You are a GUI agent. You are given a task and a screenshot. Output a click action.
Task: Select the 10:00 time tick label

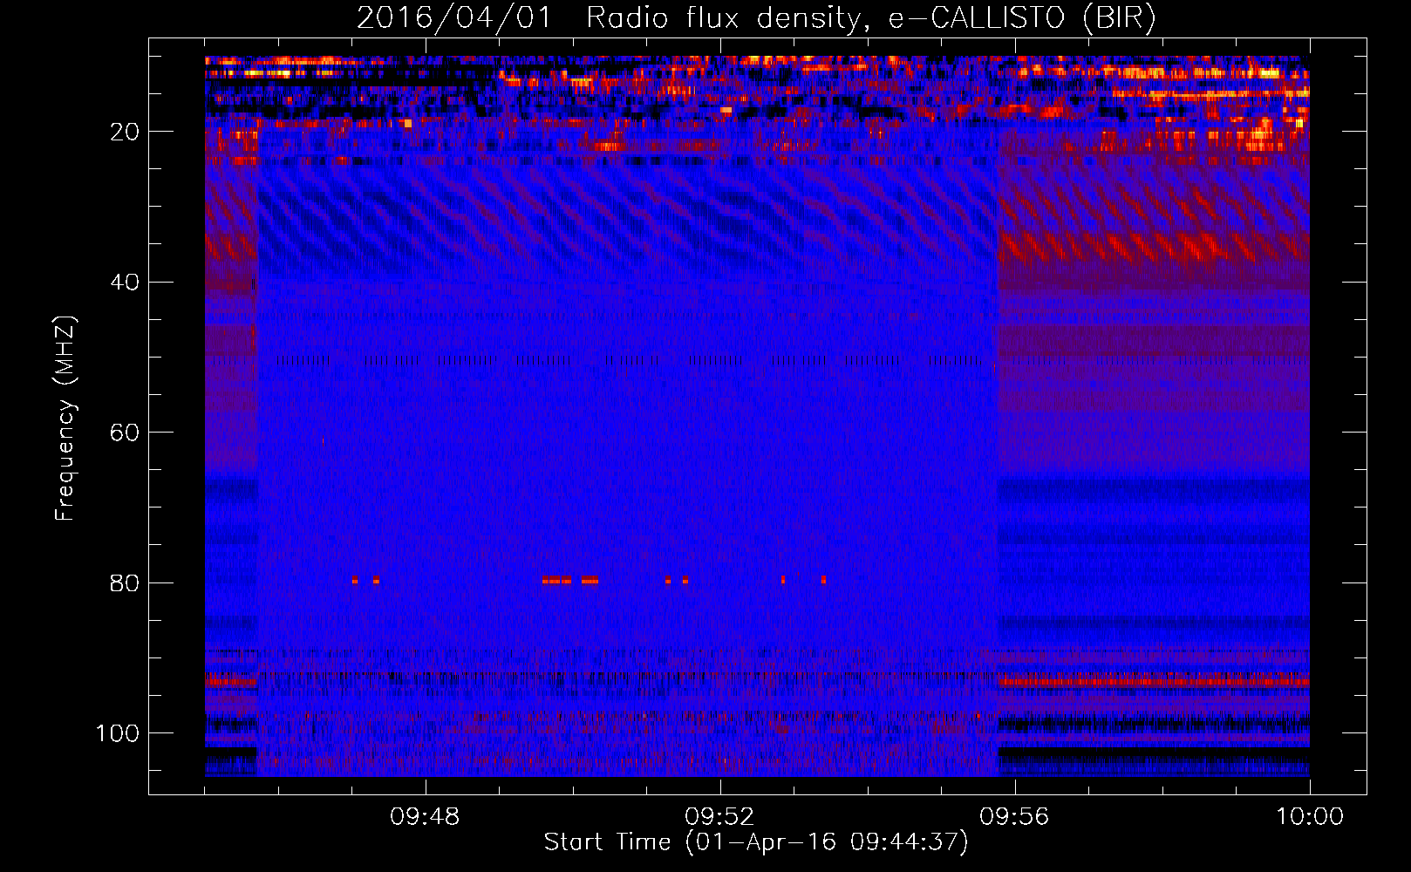point(1310,817)
